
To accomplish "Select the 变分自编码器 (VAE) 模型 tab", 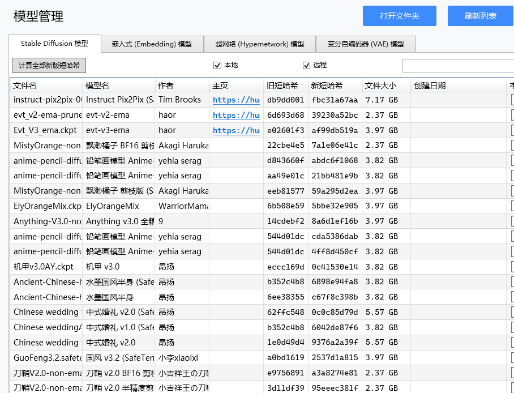I will point(366,44).
